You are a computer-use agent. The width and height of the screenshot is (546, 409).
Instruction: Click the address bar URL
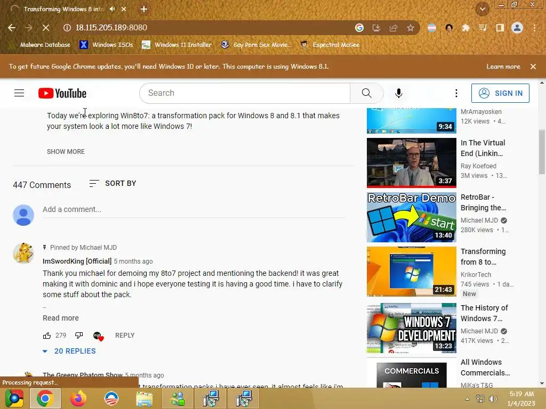[111, 28]
